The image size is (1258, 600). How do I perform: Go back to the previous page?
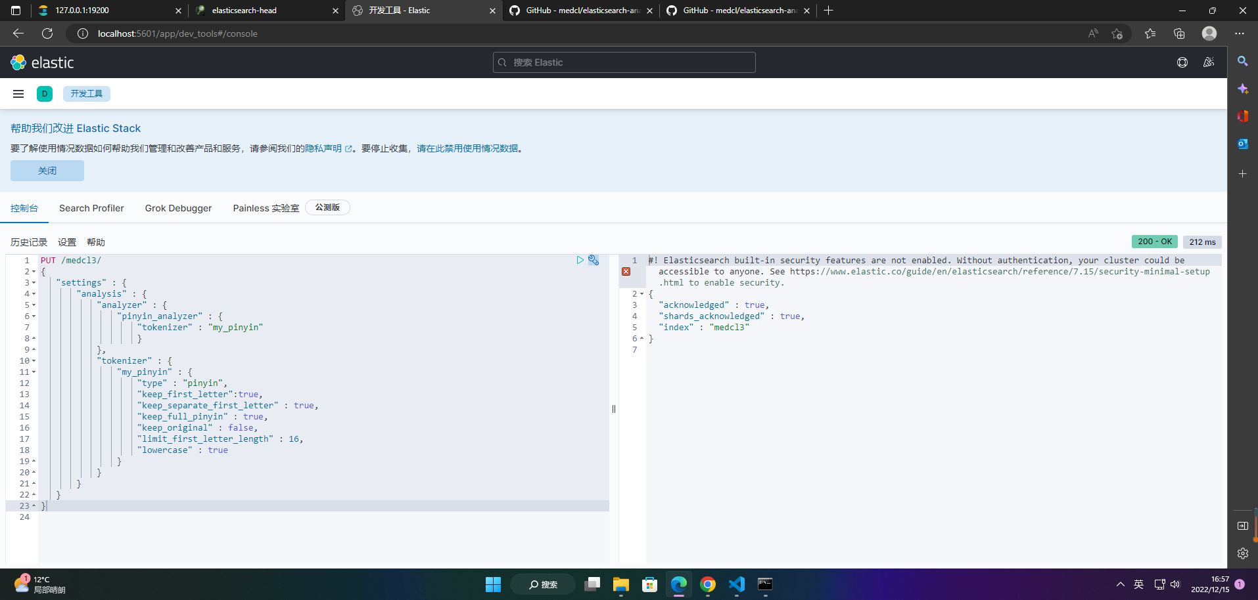pyautogui.click(x=18, y=33)
